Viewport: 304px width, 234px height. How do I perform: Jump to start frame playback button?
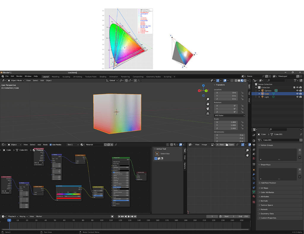pyautogui.click(x=119, y=217)
